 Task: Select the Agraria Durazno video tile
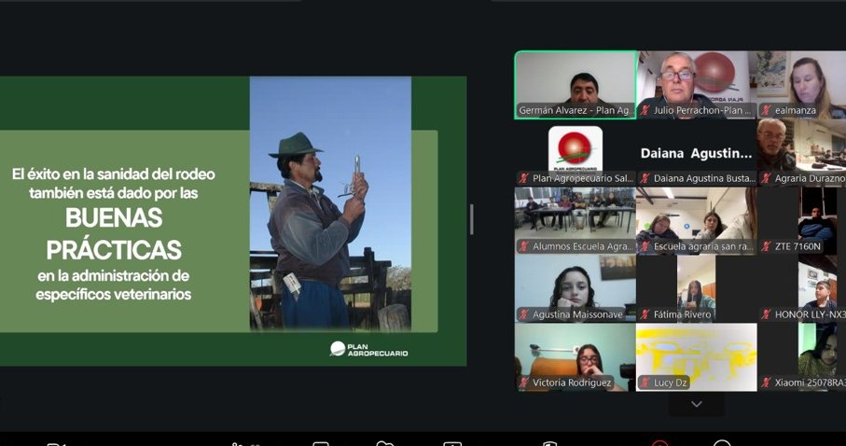[802, 153]
